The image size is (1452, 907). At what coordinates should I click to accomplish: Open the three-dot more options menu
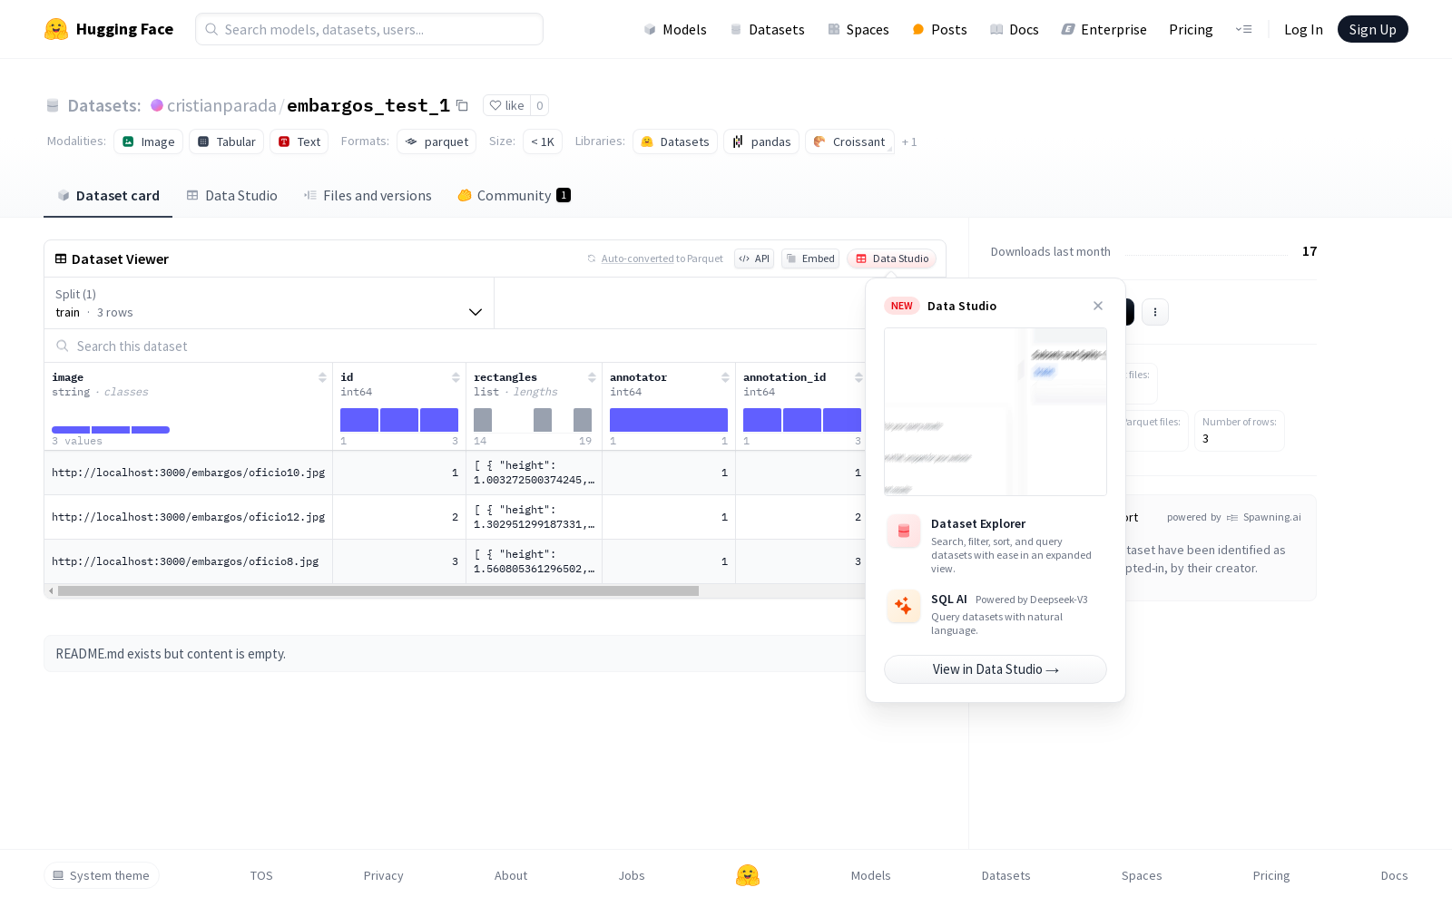click(1154, 312)
